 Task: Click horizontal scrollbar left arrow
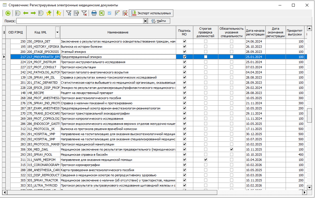click(5, 192)
